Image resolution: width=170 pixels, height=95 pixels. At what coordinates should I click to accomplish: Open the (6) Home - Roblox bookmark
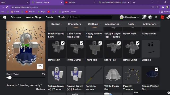coord(67,12)
